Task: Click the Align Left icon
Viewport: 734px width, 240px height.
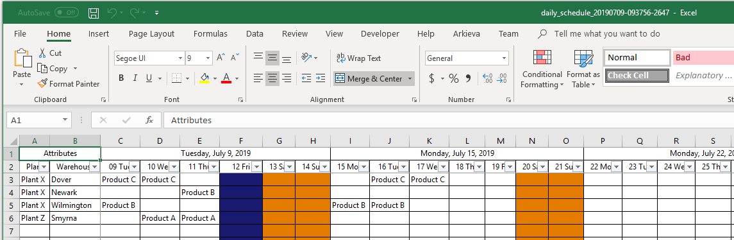Action: (258, 78)
